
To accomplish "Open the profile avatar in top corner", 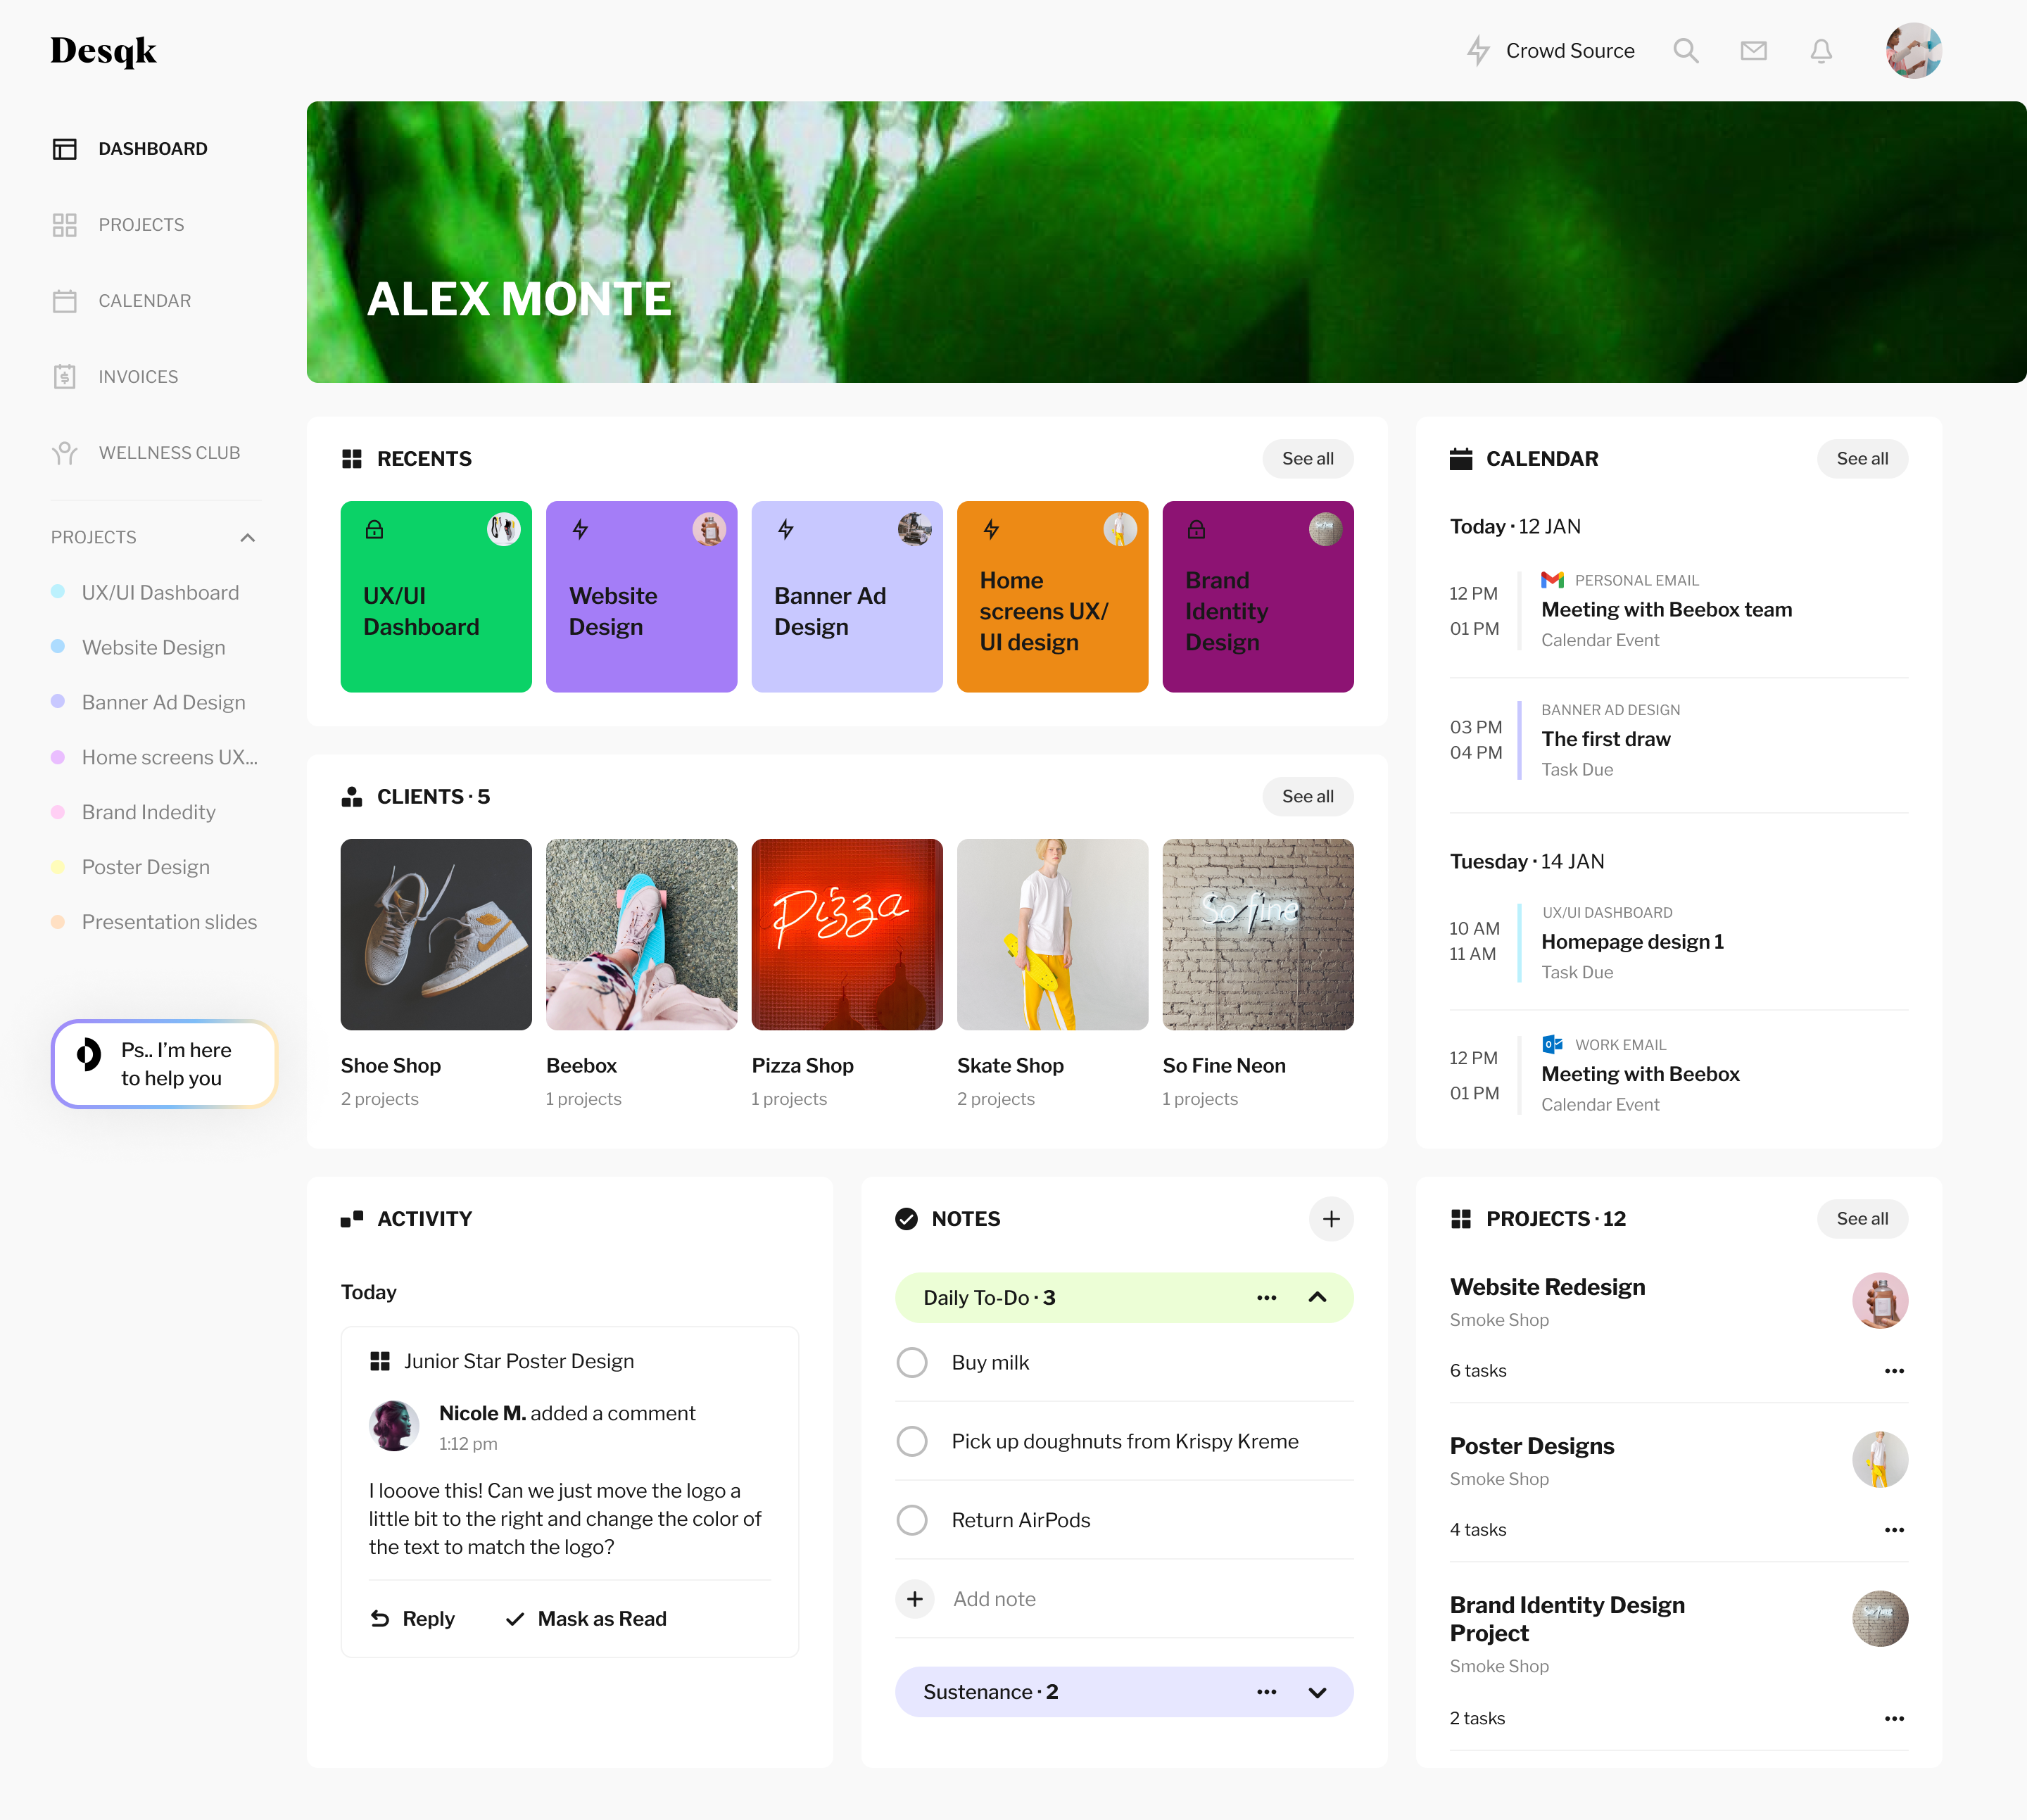I will pyautogui.click(x=1912, y=50).
